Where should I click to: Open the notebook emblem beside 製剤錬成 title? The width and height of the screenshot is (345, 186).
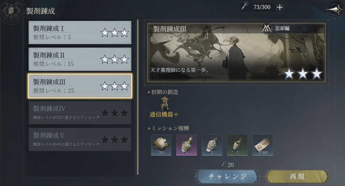coord(12,11)
